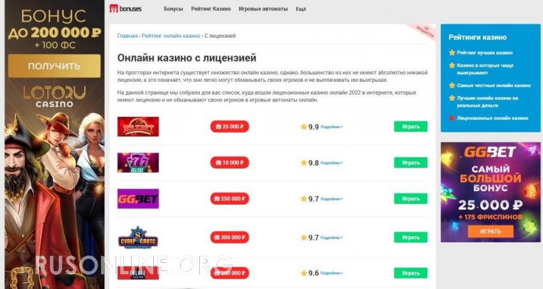
Task: Select the GGBET casino logo in list
Action: (x=138, y=199)
